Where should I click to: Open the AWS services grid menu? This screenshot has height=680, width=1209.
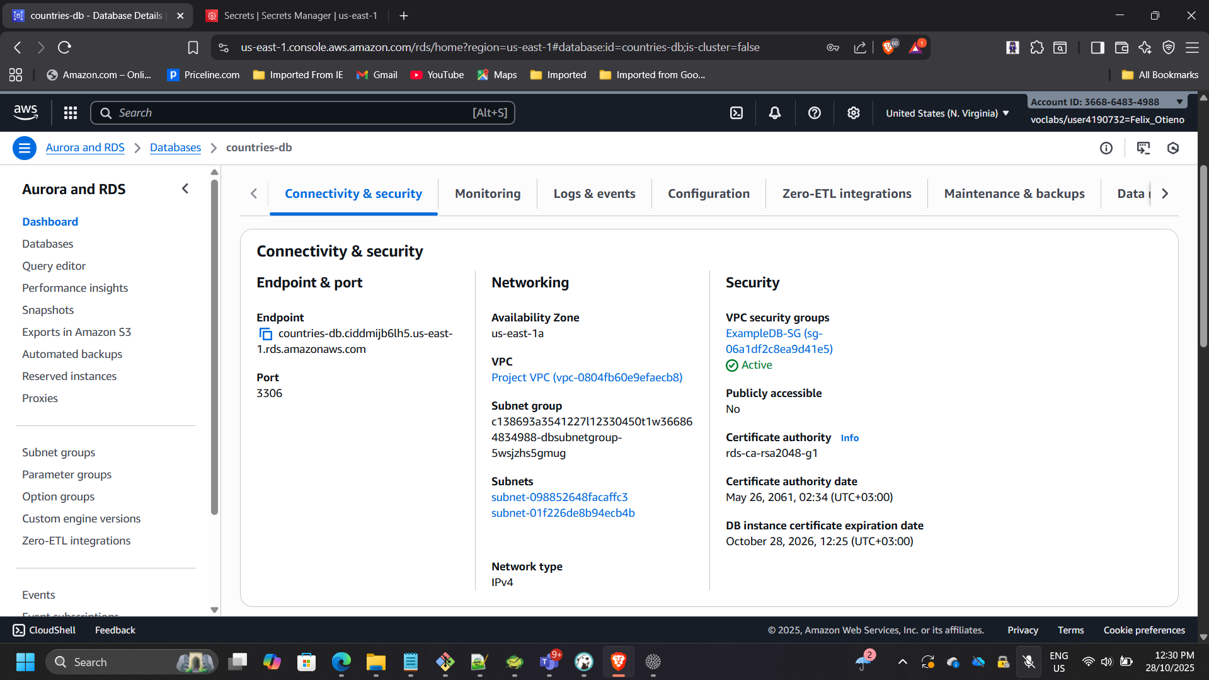(71, 113)
